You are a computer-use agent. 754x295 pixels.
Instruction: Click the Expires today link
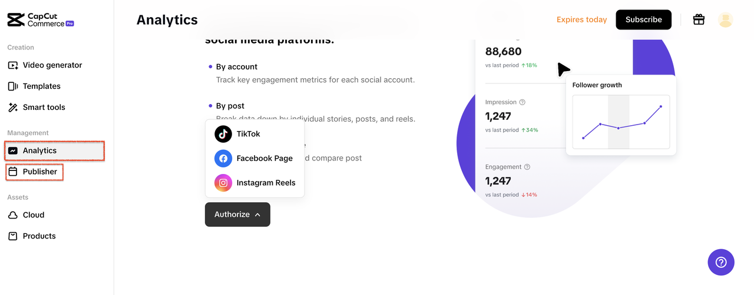(x=581, y=19)
